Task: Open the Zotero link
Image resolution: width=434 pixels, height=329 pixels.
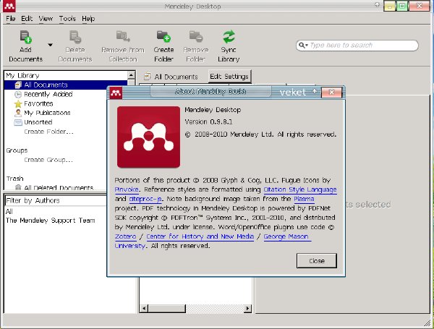Action: pyautogui.click(x=125, y=236)
